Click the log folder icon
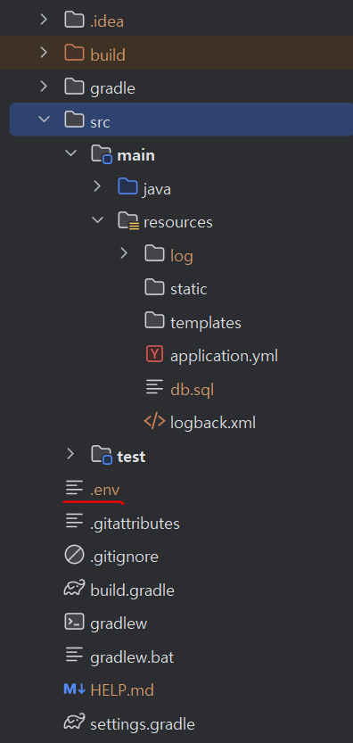 tap(154, 254)
